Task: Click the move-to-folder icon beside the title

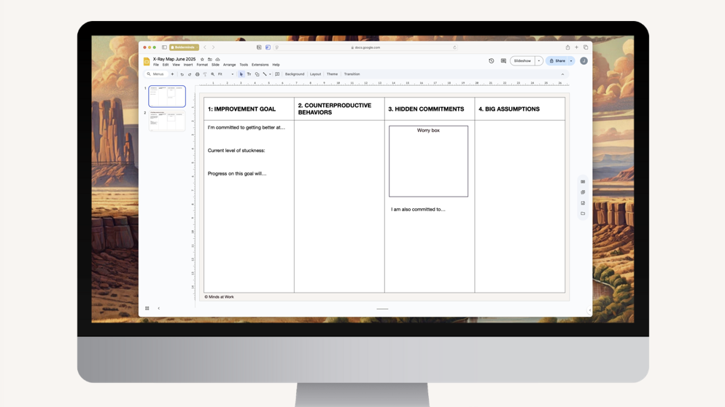Action: tap(210, 59)
